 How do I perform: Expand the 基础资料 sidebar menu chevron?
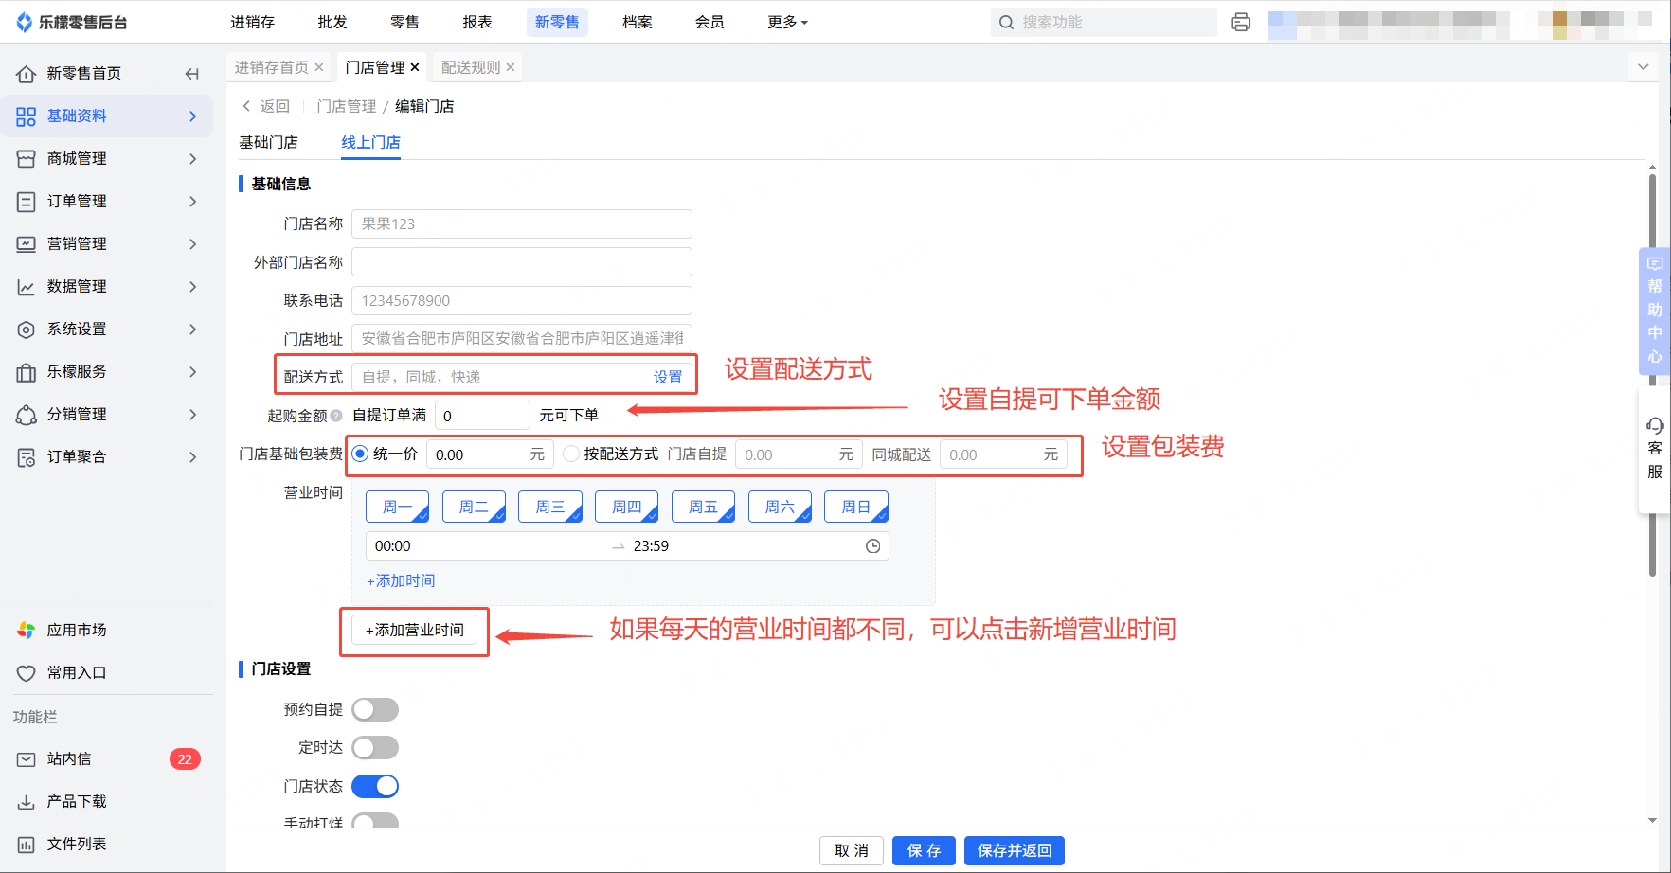[x=193, y=116]
